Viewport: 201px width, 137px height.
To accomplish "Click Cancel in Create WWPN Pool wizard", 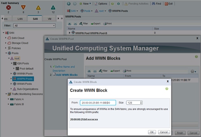I will [193, 133].
